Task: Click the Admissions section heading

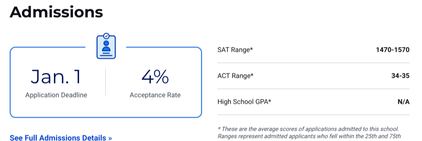Action: pos(56,12)
